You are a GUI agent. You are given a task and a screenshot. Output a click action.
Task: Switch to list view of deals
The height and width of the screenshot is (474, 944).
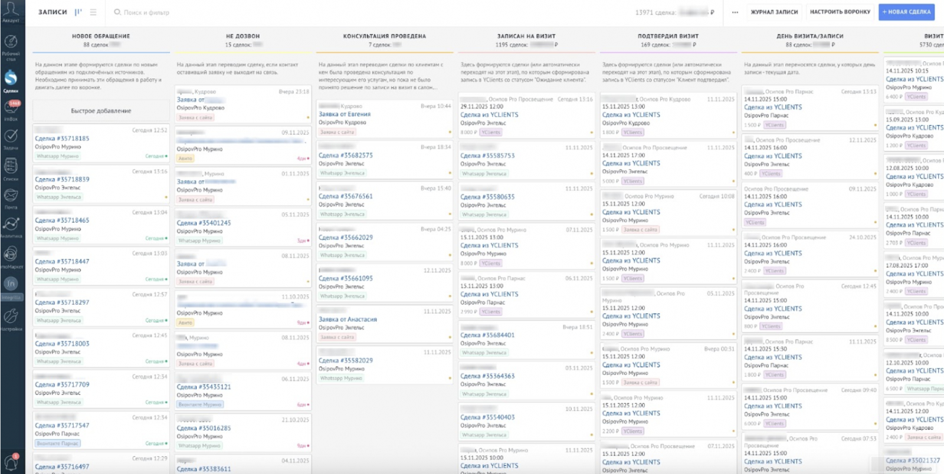point(93,12)
